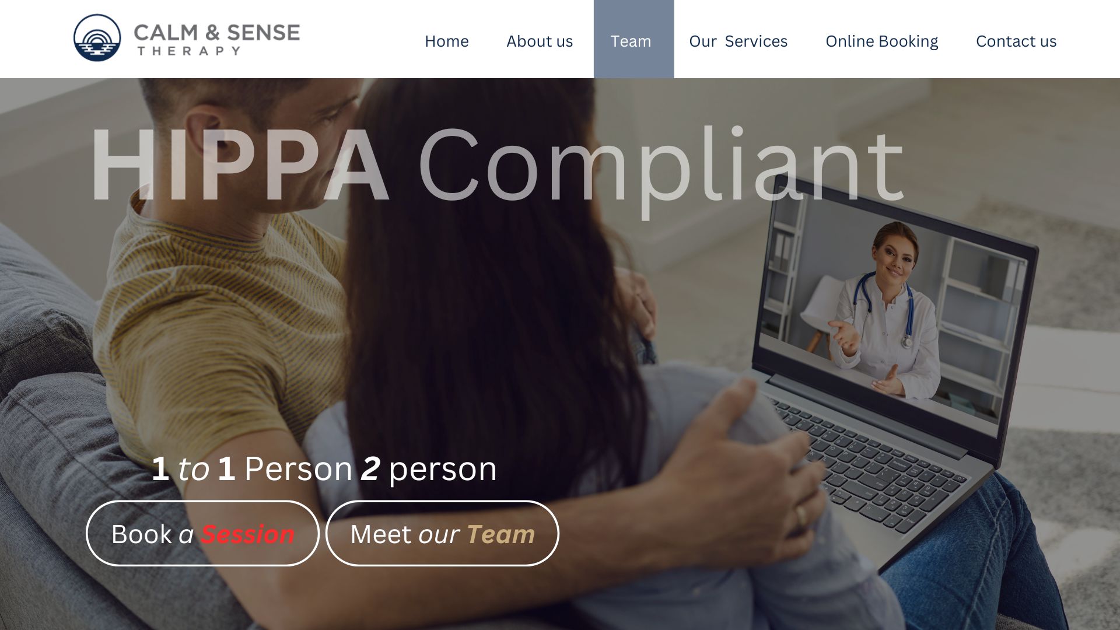Click the red Session word
Image resolution: width=1120 pixels, height=630 pixels.
click(248, 534)
